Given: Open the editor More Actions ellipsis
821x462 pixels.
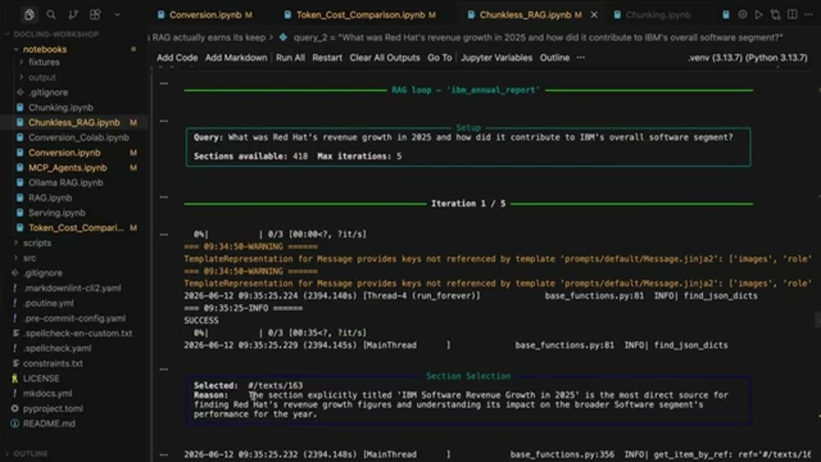Looking at the screenshot, I should 808,14.
